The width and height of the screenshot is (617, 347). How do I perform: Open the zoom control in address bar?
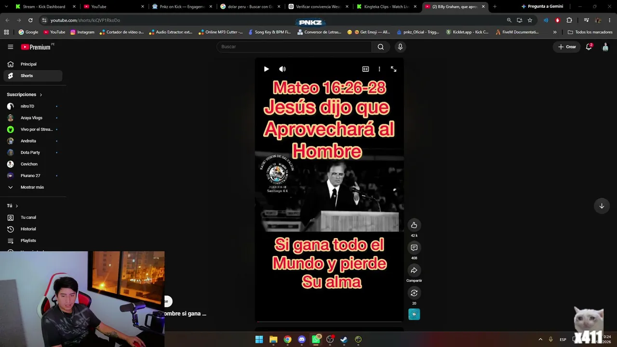pos(509,20)
